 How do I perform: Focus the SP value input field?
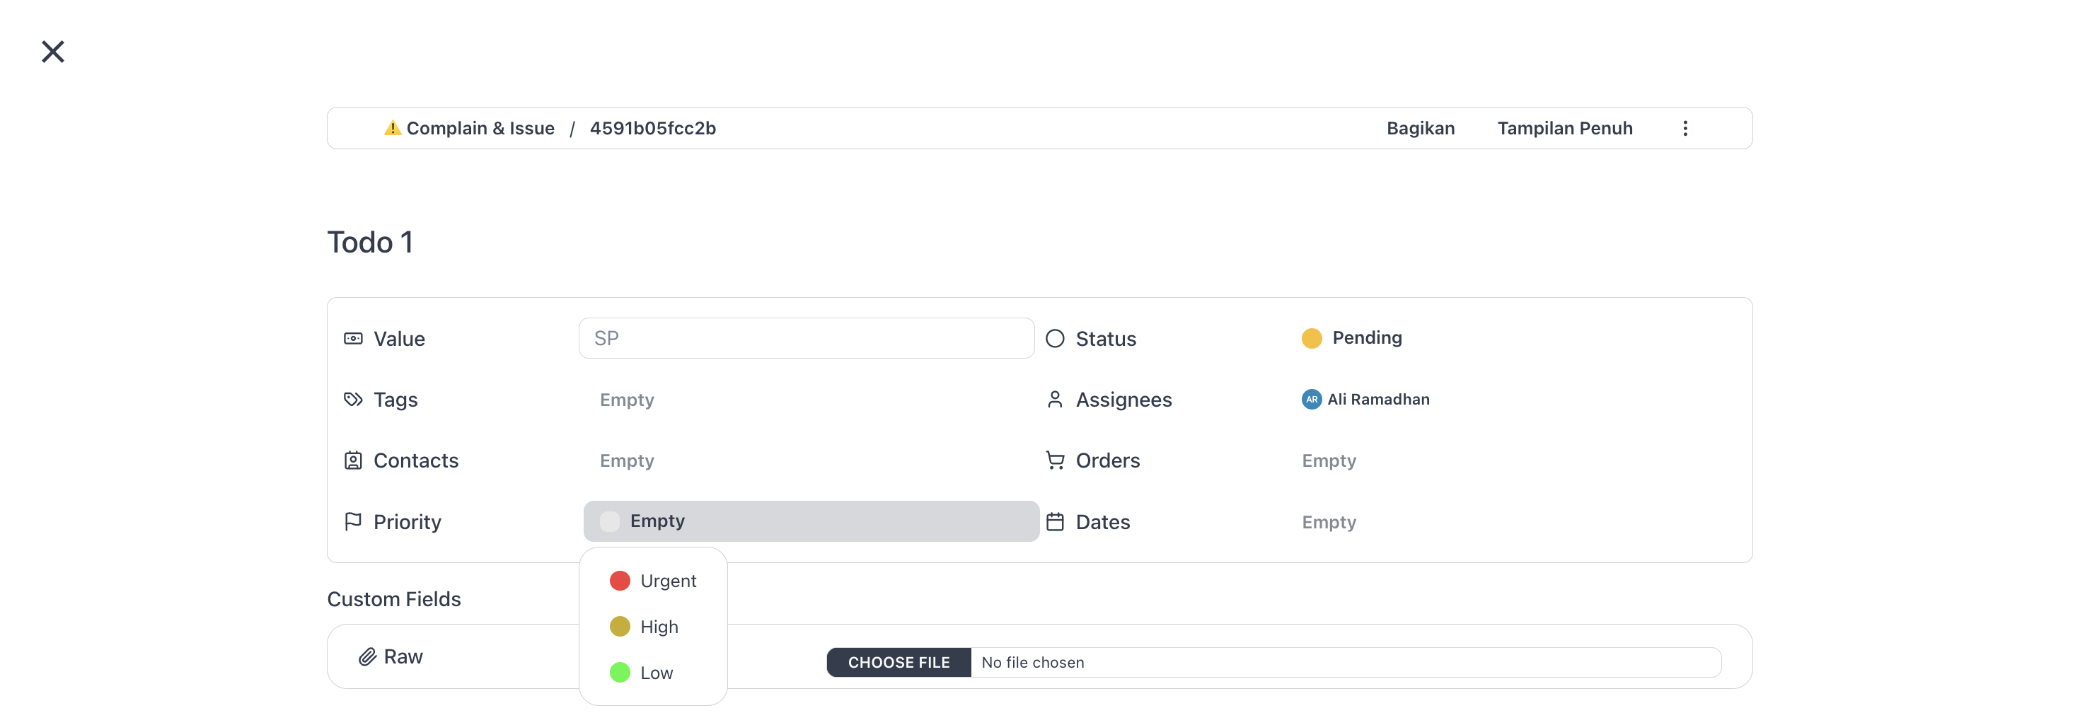click(x=806, y=337)
